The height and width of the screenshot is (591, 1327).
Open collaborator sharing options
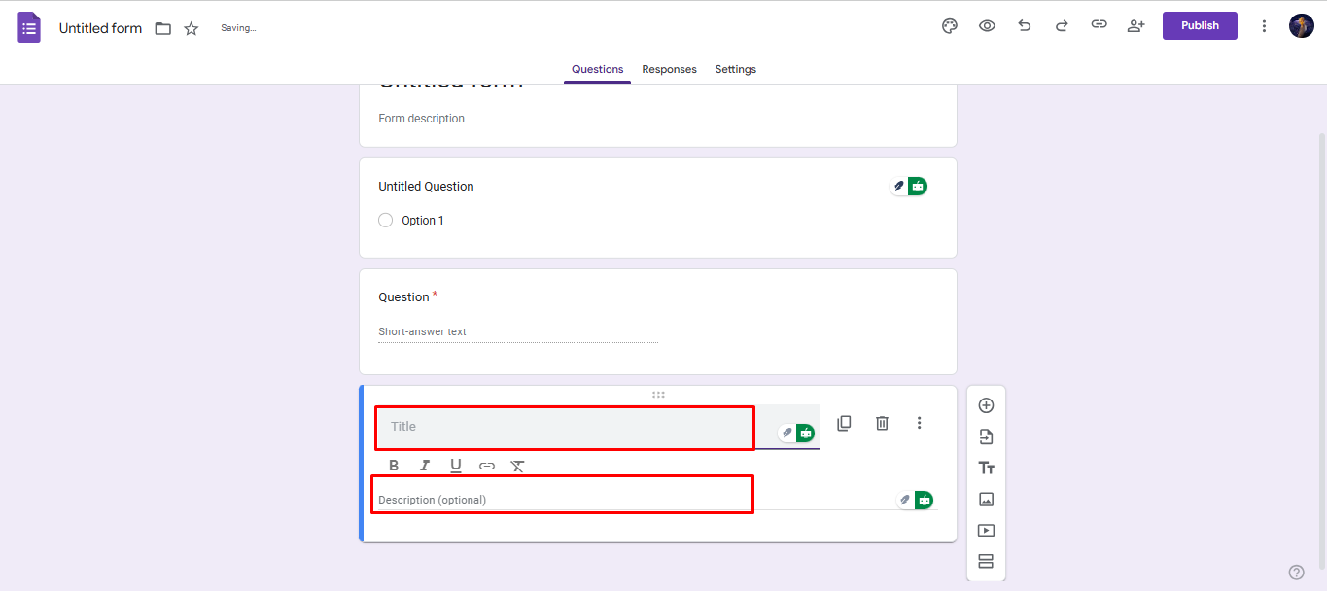1135,25
